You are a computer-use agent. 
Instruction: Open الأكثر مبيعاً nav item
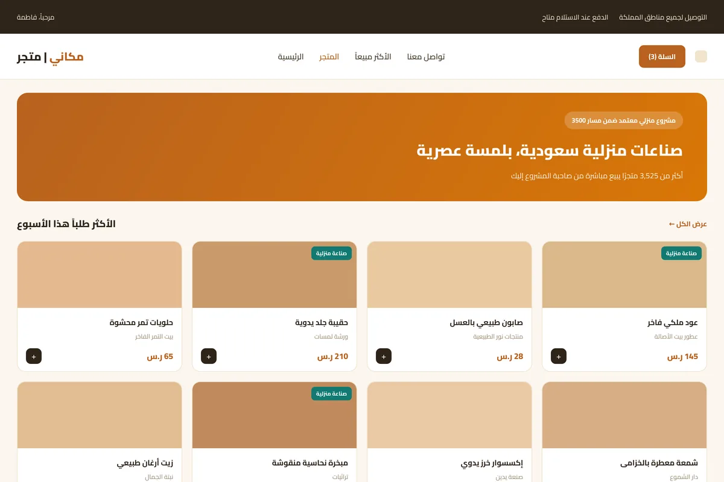[x=373, y=57]
